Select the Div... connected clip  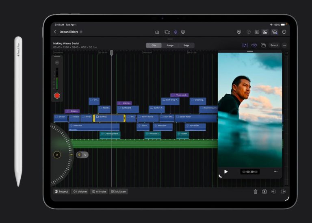point(94,101)
